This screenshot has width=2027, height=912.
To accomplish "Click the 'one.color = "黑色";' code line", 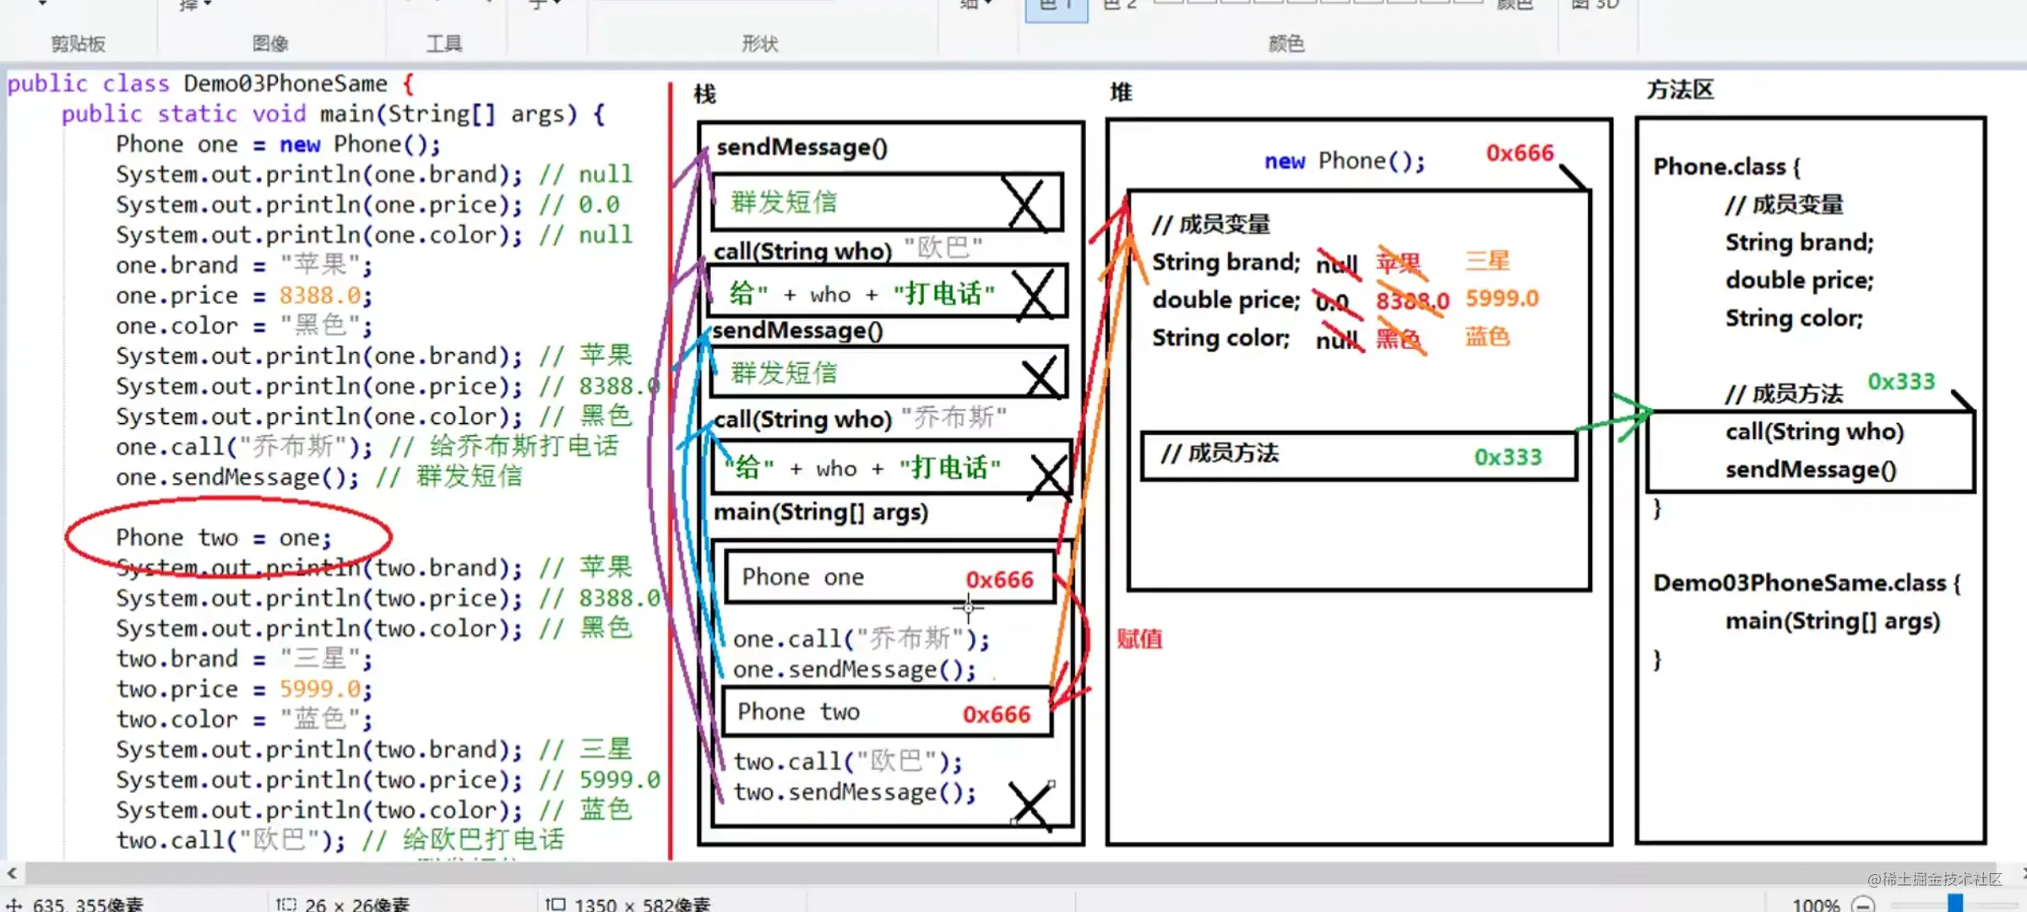I will pyautogui.click(x=244, y=326).
